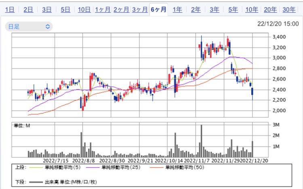Click the 22/12/20 15:00 timestamp
Image resolution: width=303 pixels, height=189 pixels.
[278, 24]
